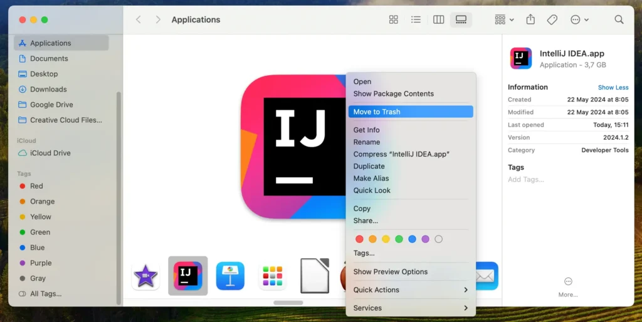Image resolution: width=642 pixels, height=322 pixels.
Task: Choose Make Alias in context menu
Action: [411, 179]
